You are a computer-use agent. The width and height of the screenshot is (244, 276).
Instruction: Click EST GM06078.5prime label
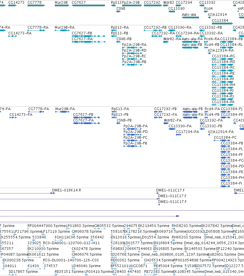(x=87, y=232)
